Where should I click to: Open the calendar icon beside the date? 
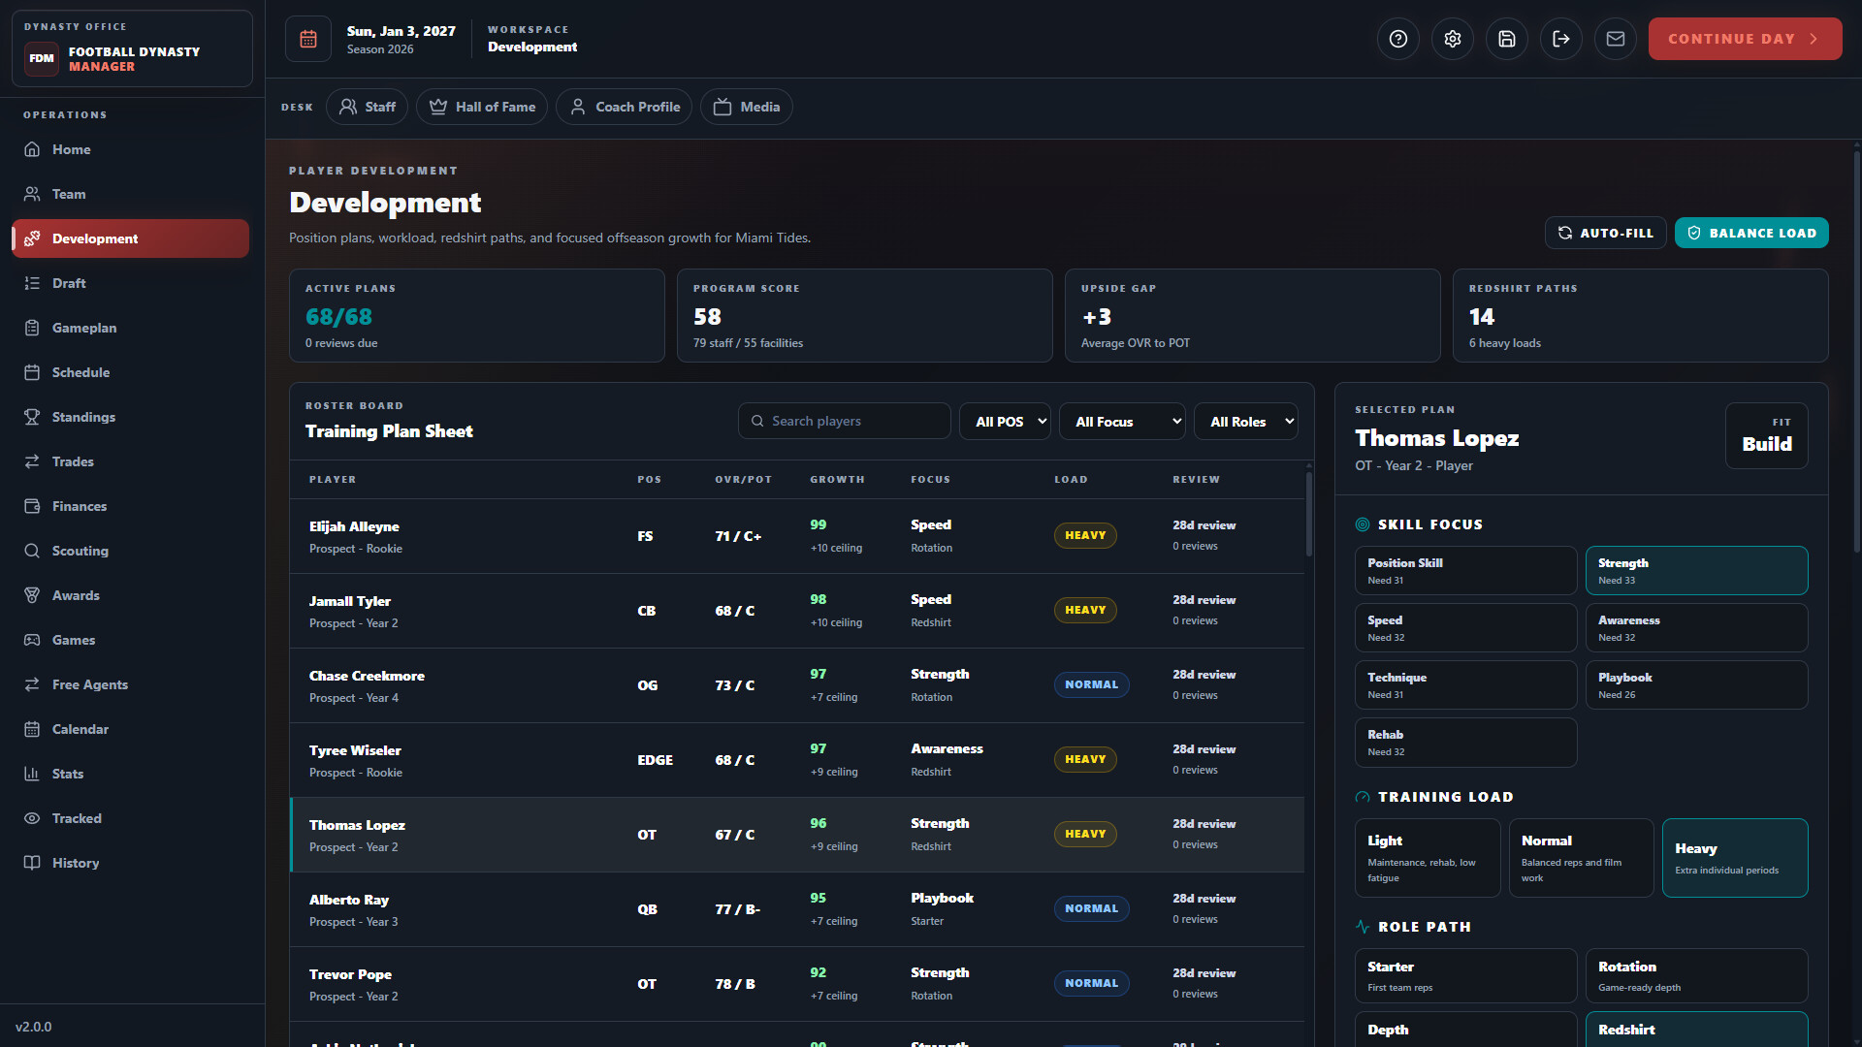coord(308,39)
